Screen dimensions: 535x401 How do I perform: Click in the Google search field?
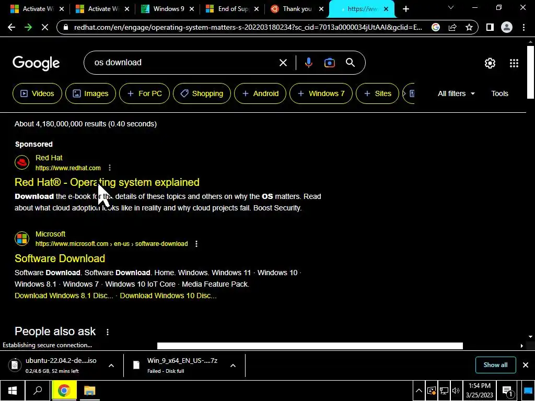pyautogui.click(x=184, y=63)
